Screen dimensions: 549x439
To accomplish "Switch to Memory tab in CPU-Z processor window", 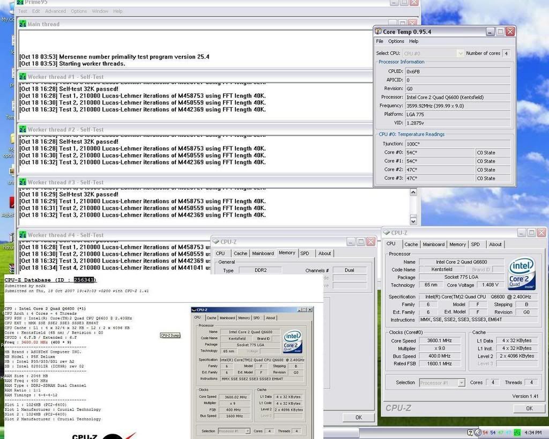I will click(457, 244).
